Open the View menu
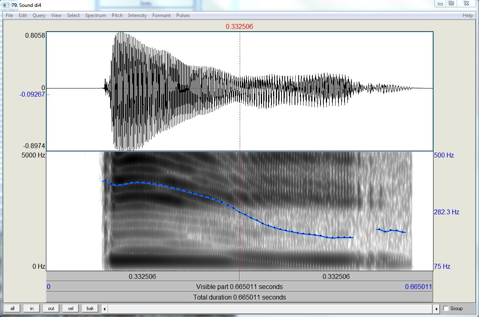 click(x=56, y=15)
